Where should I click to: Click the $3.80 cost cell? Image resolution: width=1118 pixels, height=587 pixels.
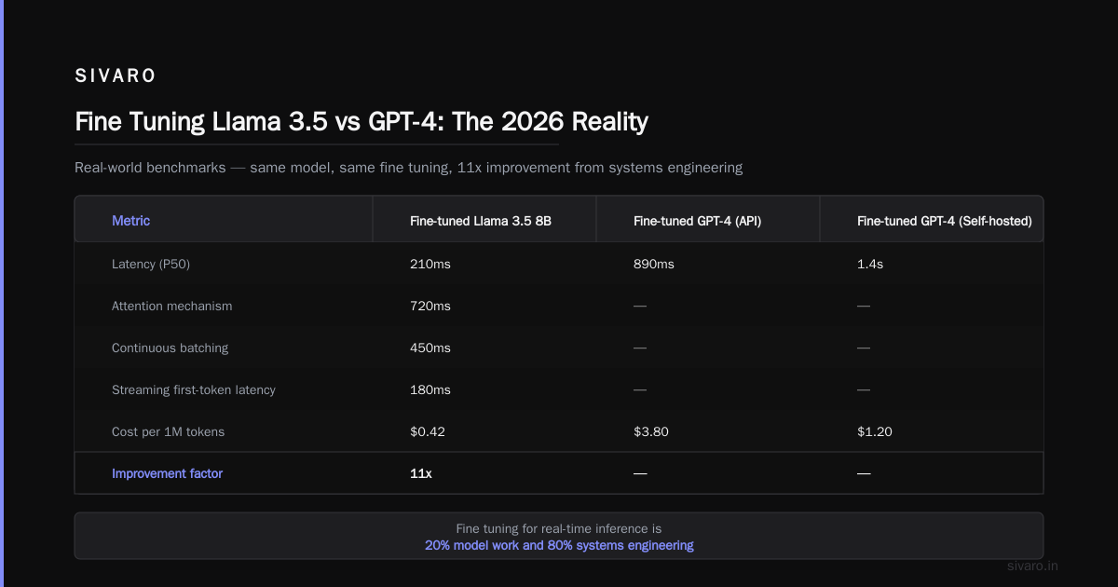tap(651, 431)
